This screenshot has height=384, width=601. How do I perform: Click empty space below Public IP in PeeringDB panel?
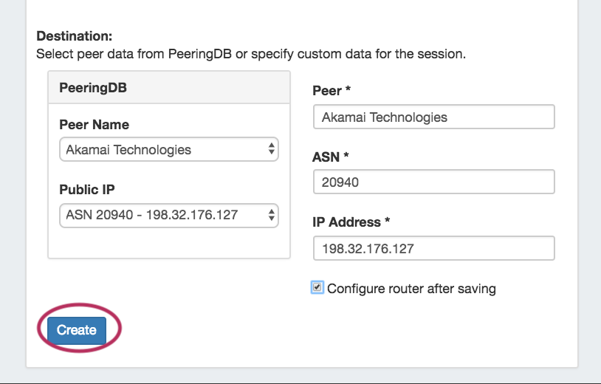click(x=168, y=244)
